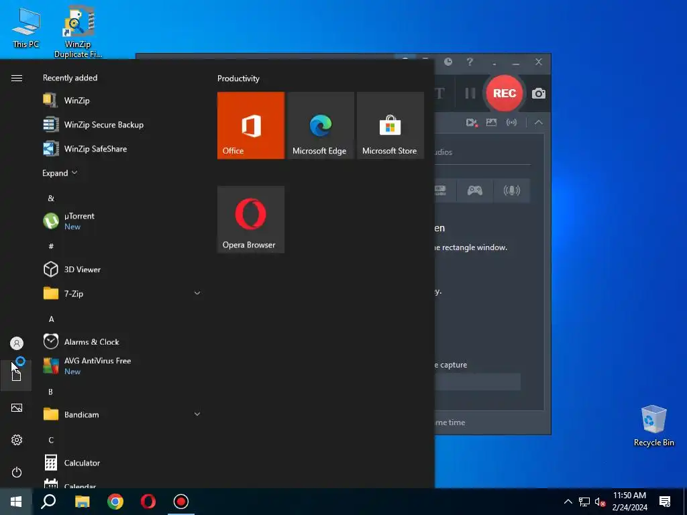Open Microsoft Store tile
Screen dimensions: 687x515
[x=390, y=125]
